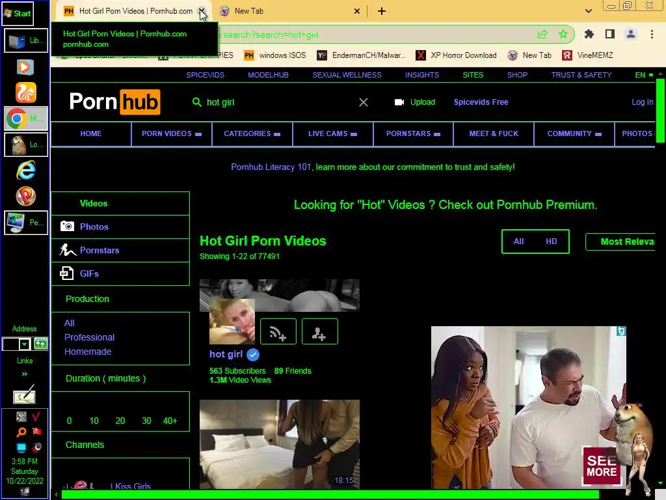
Task: Open the Pe... monitor taskbar item
Action: [26, 223]
